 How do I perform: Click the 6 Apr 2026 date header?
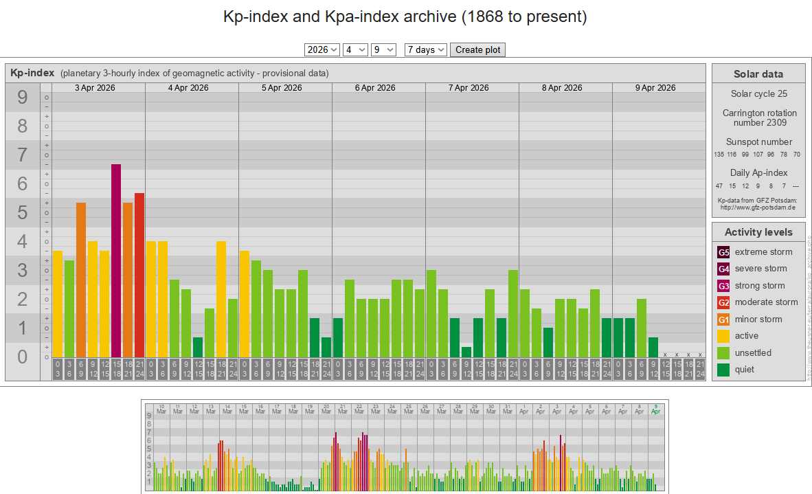click(375, 88)
